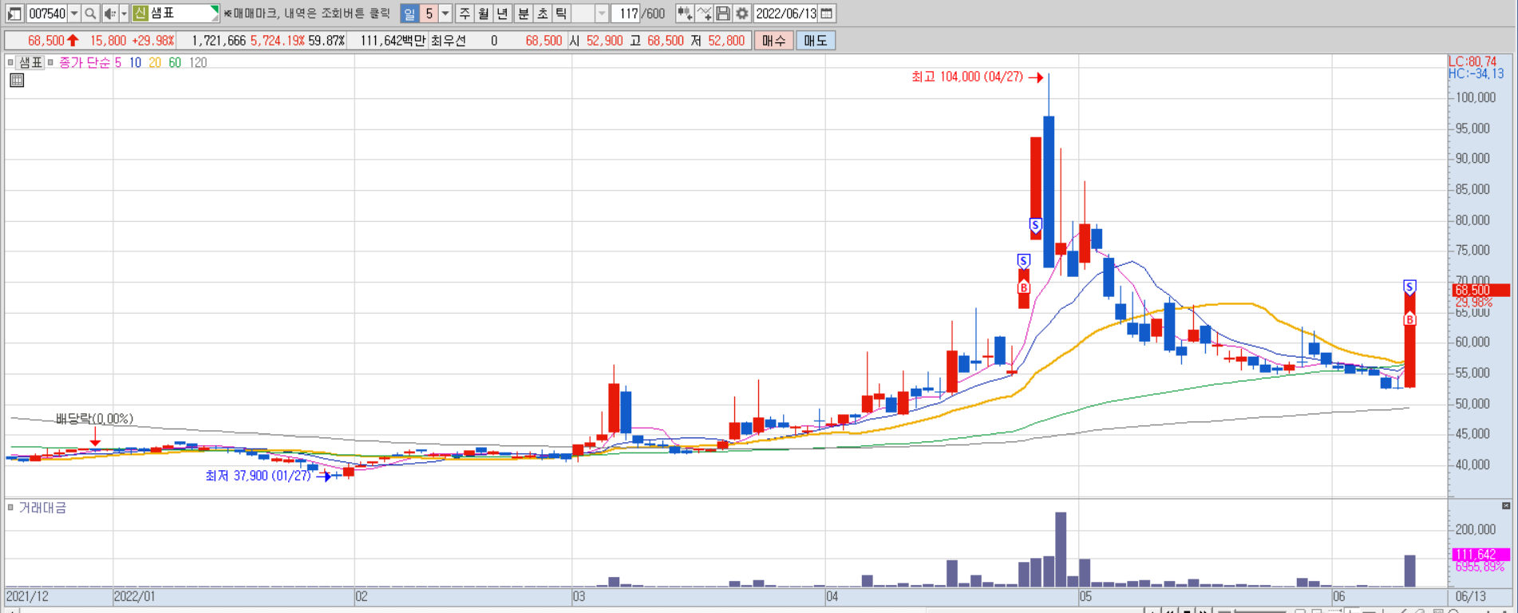This screenshot has height=613, width=1518.
Task: Click the period value 5 button
Action: pos(429,14)
